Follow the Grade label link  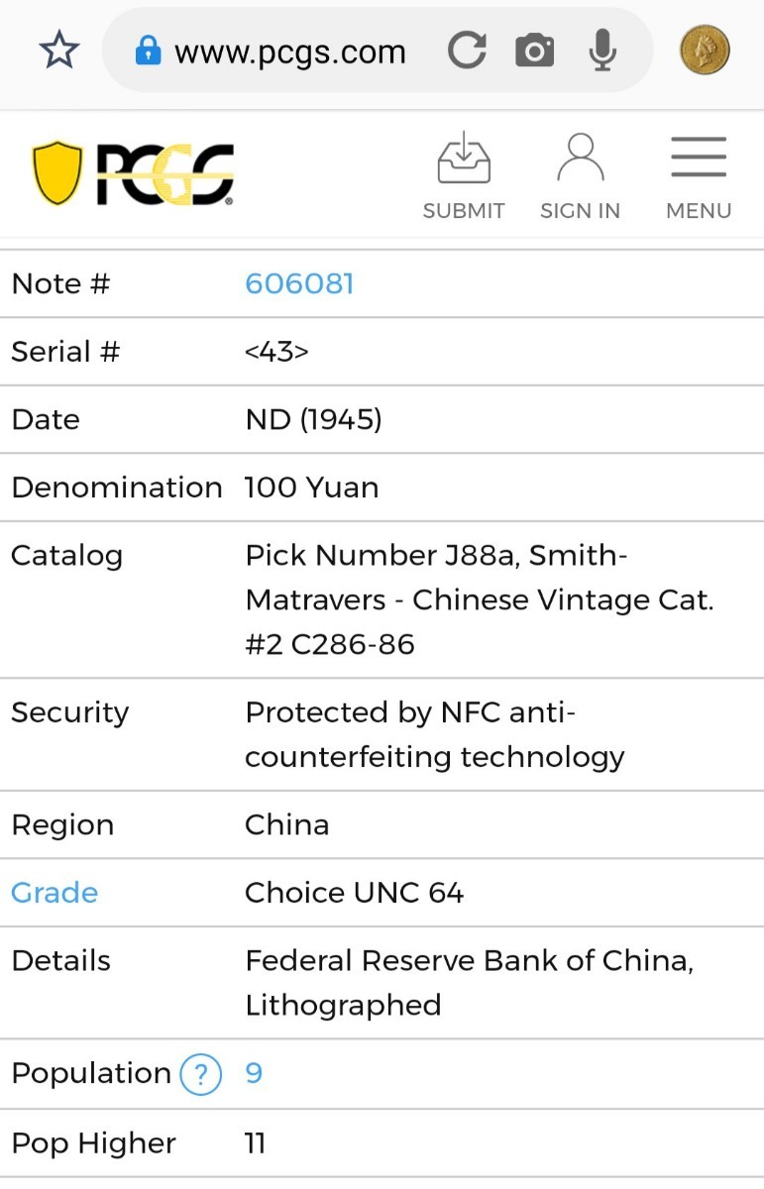click(x=55, y=893)
